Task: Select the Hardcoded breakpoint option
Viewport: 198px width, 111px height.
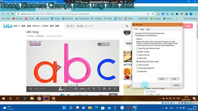Action: [x=145, y=68]
